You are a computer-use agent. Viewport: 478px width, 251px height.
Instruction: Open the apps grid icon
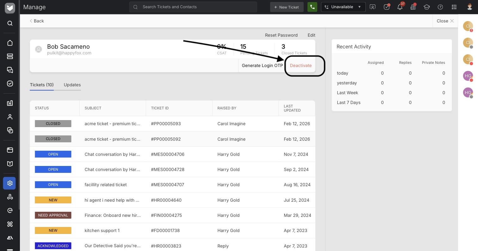(454, 7)
